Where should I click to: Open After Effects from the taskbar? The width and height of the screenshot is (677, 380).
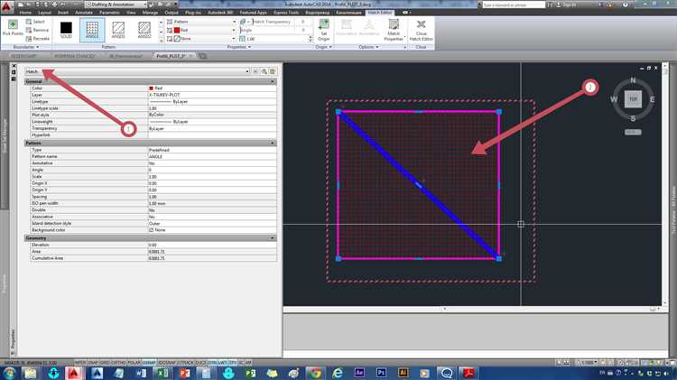357,371
